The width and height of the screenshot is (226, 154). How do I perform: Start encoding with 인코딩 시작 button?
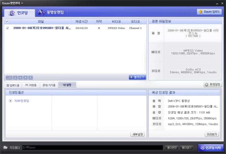(x=211, y=148)
